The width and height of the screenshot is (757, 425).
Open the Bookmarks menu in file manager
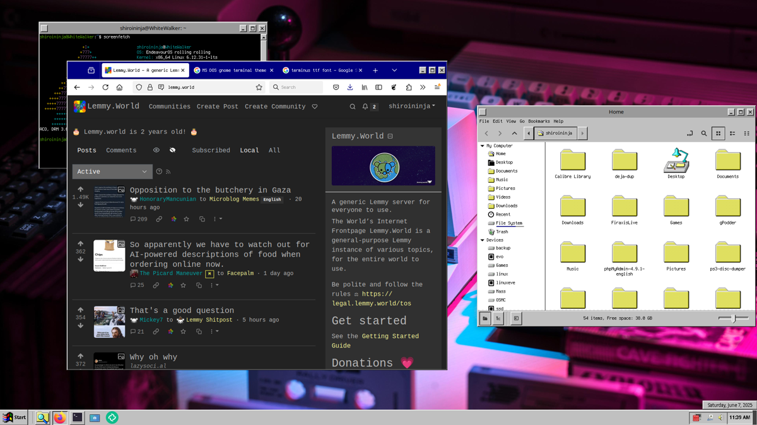coord(539,121)
